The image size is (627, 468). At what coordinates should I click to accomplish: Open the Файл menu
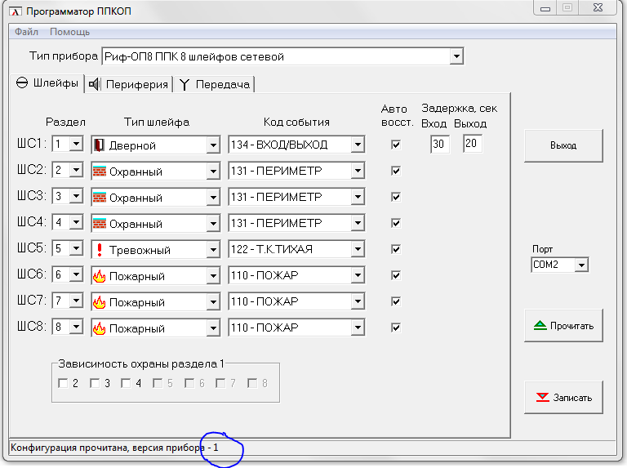tap(26, 32)
